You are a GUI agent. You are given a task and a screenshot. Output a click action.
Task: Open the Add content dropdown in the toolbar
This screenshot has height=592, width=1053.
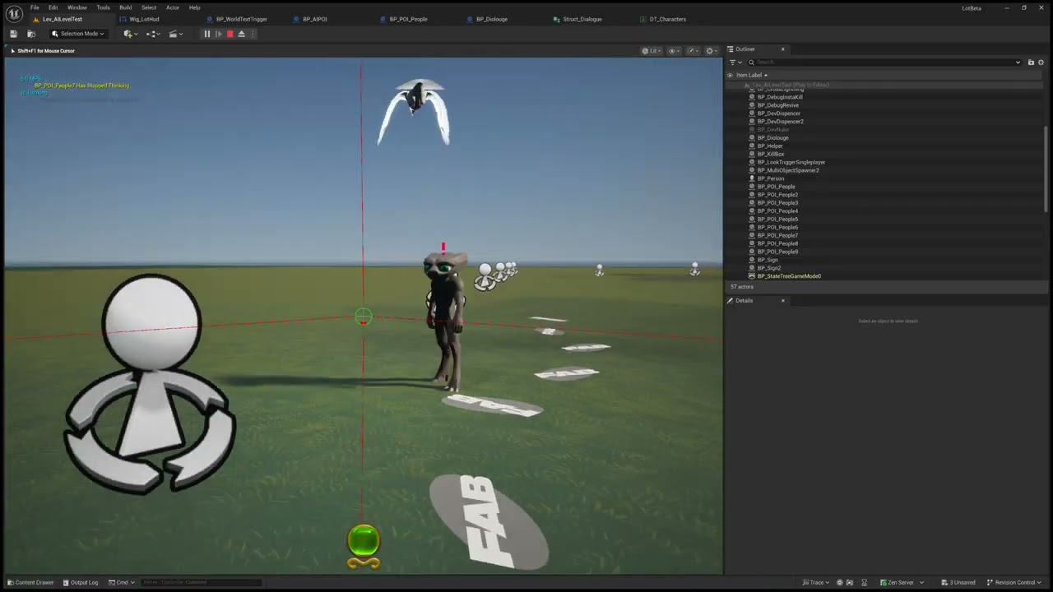click(x=129, y=34)
